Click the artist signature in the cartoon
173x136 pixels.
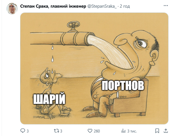coord(41,117)
